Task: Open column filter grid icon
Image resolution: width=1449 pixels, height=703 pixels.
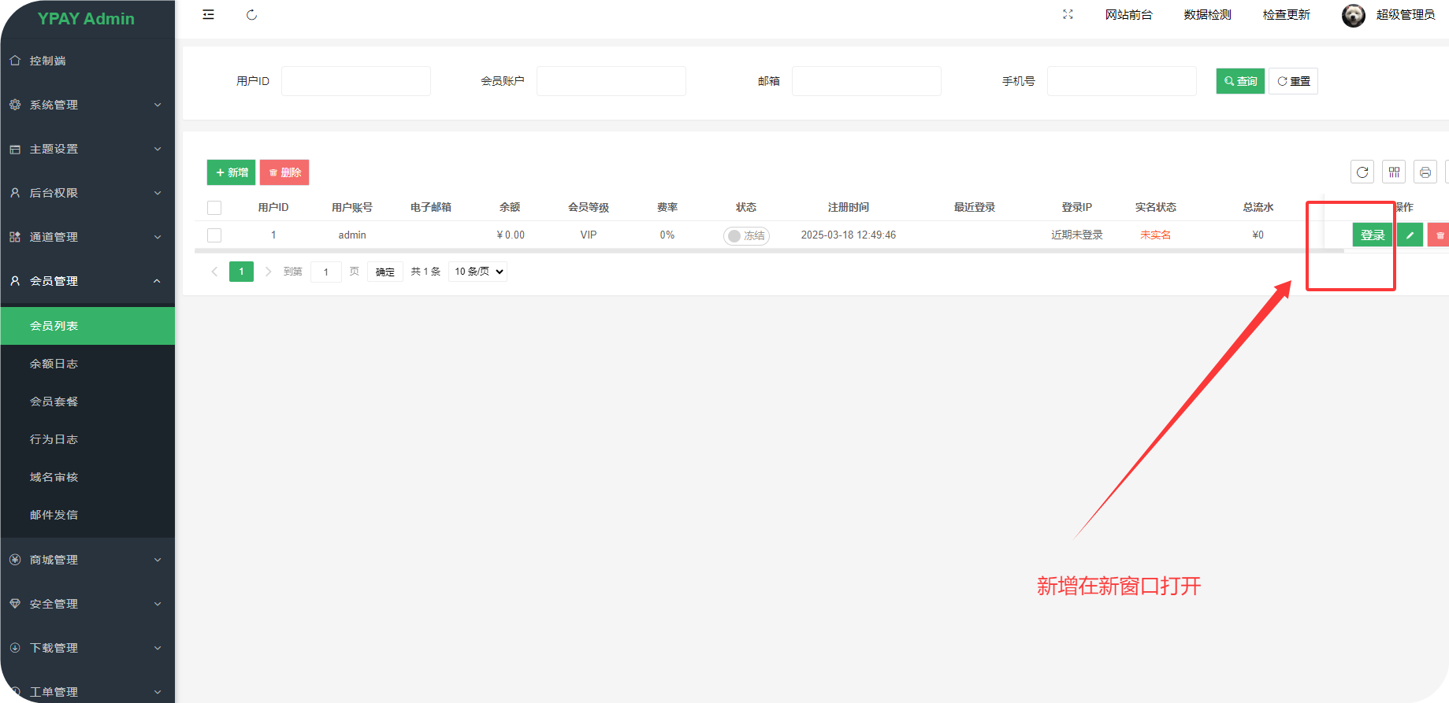Action: [1394, 172]
